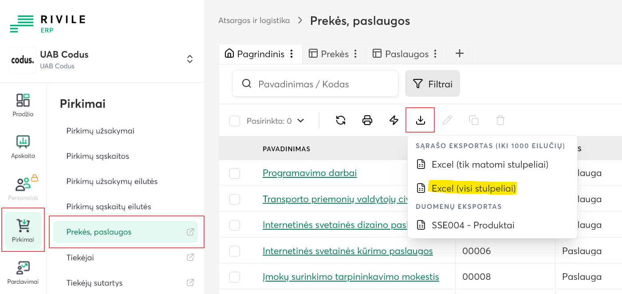Check Internetinės svetainės dizaino row checkbox
Viewport: 622px width, 294px height.
(x=235, y=225)
